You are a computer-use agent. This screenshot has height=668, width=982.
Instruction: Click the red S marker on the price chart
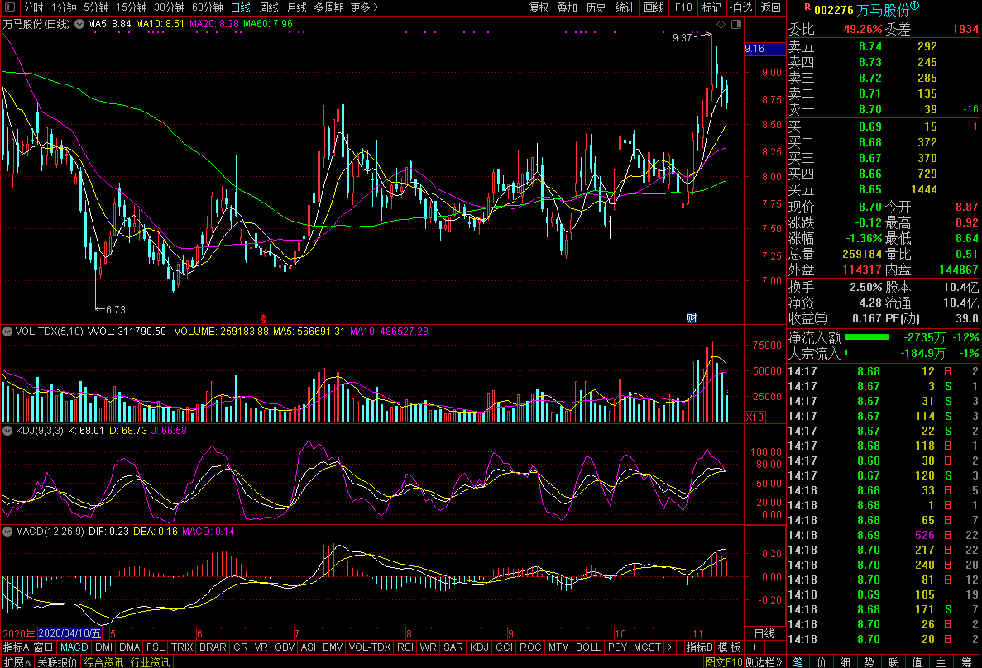tap(264, 318)
